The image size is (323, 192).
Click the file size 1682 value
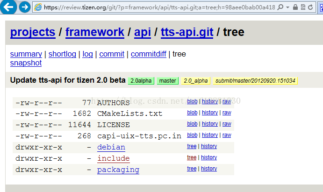[x=82, y=114]
